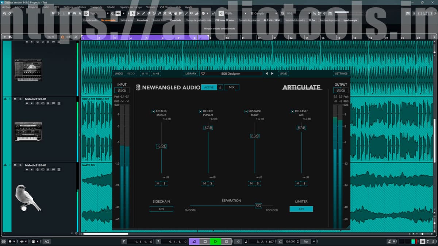Click the transport Stop button
This screenshot has width=438, height=246.
[x=205, y=241]
